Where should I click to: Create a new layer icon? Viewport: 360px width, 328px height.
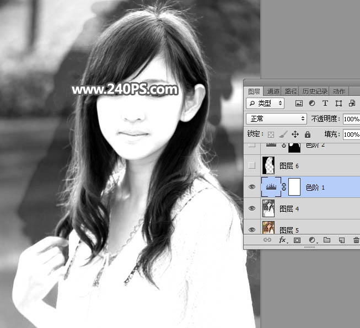(x=342, y=240)
